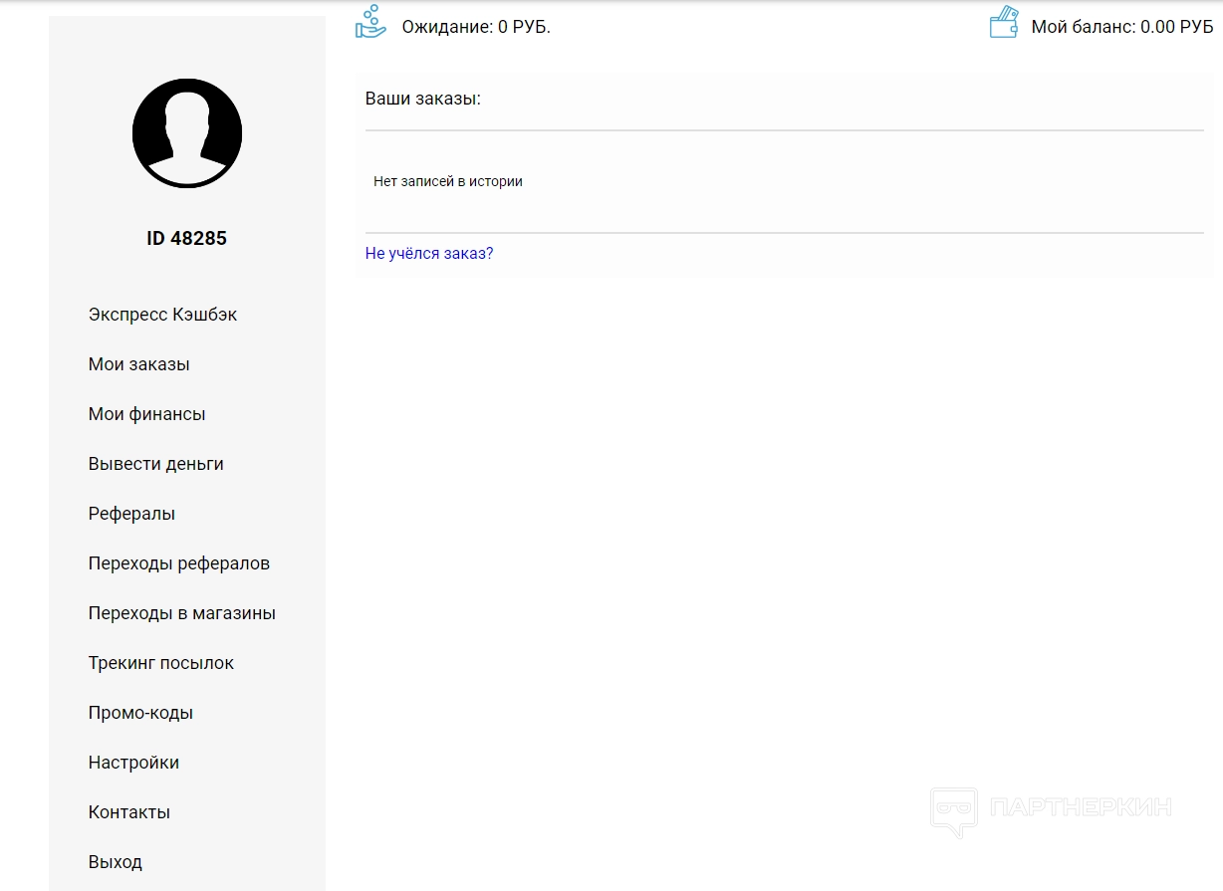Click Выход to log out
This screenshot has height=891, width=1223.
point(116,862)
